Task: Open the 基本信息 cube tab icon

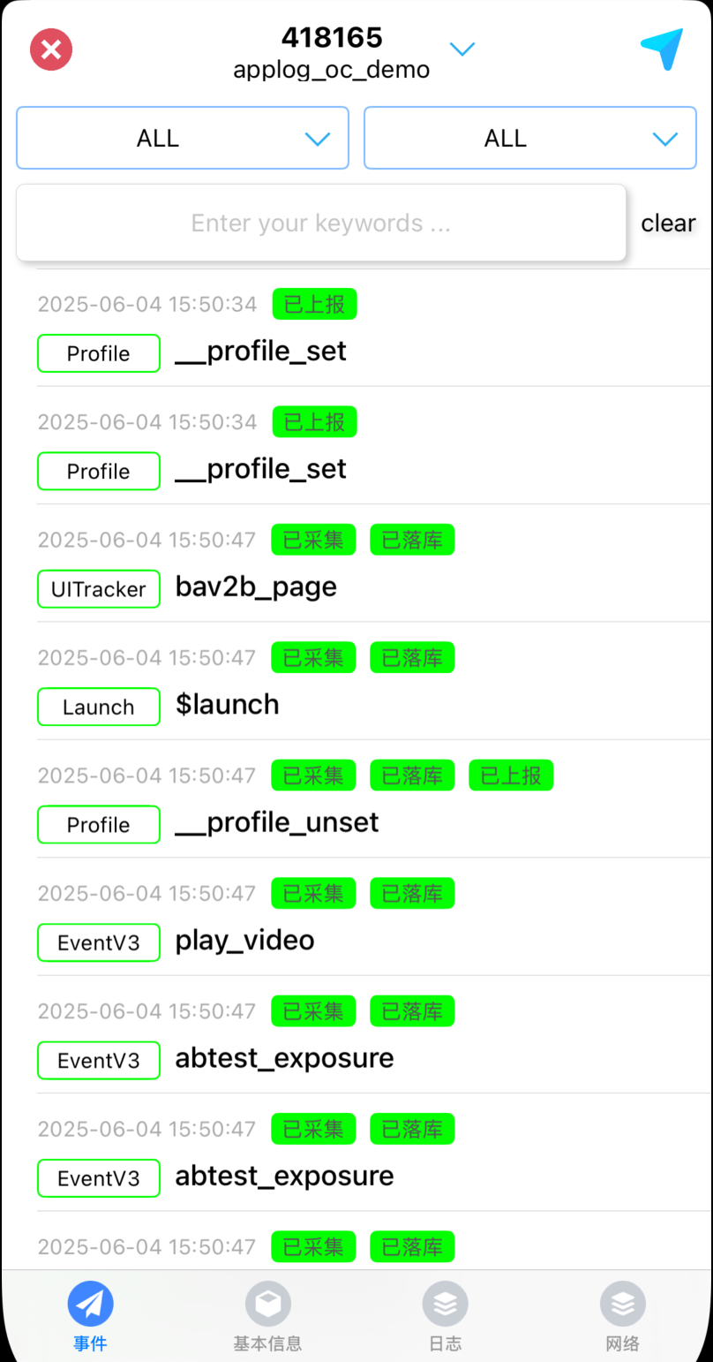Action: [267, 1304]
